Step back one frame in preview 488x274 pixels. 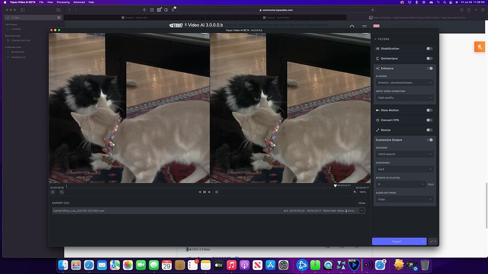click(x=200, y=192)
